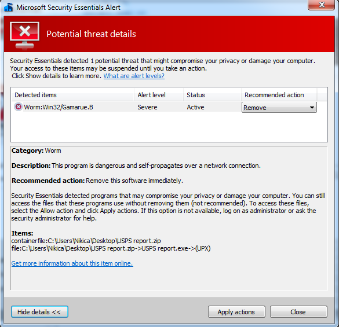Click the red monitor threat icon in banner
The image size is (339, 327).
click(25, 35)
